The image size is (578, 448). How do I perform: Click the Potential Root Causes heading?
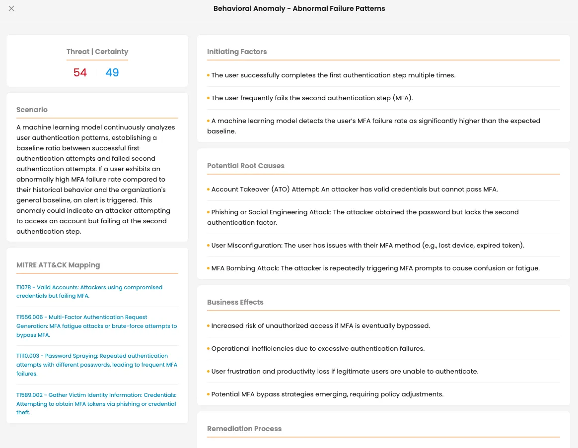(x=245, y=166)
